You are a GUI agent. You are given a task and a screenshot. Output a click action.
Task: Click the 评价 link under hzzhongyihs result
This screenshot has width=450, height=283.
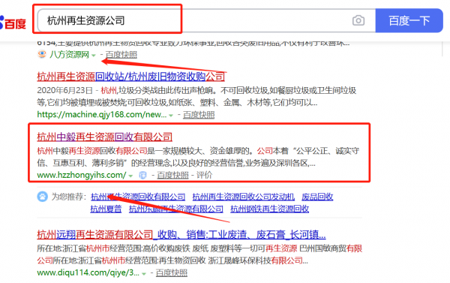204,175
